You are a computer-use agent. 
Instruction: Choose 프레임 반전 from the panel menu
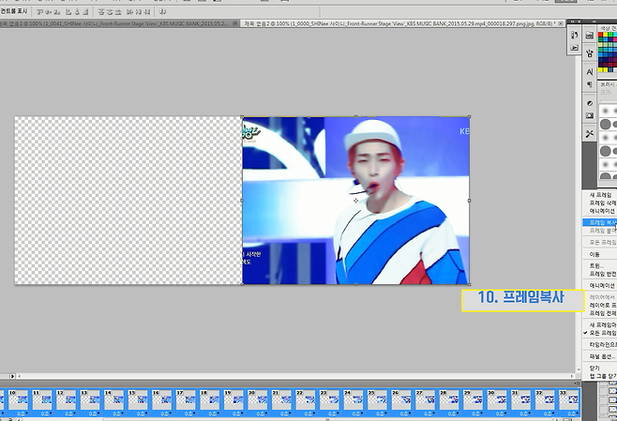pos(602,274)
